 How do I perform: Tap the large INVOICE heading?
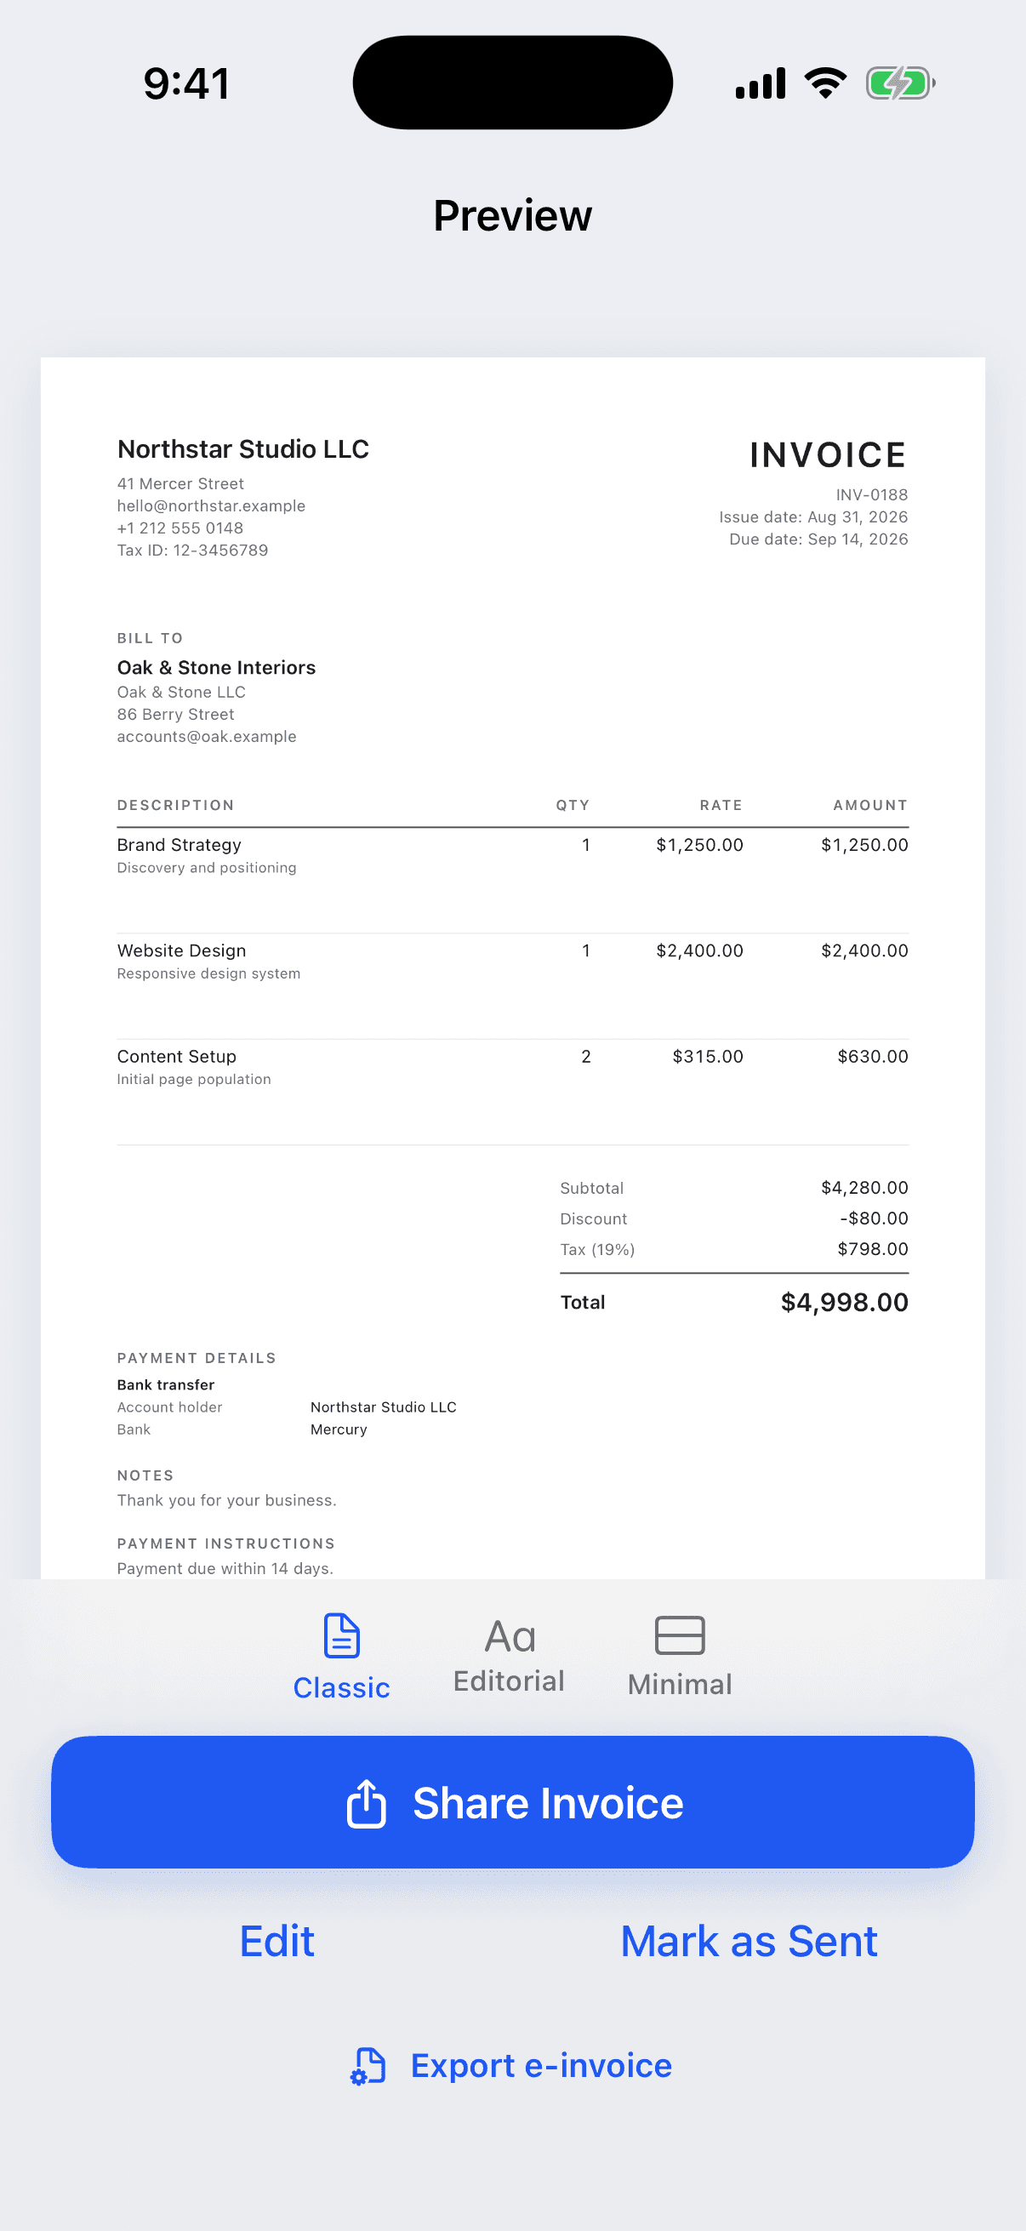828,454
